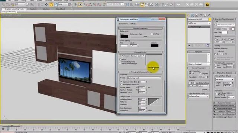Click Show End Result toggle icon
This screenshot has width=238, height=133.
pyautogui.click(x=194, y=45)
